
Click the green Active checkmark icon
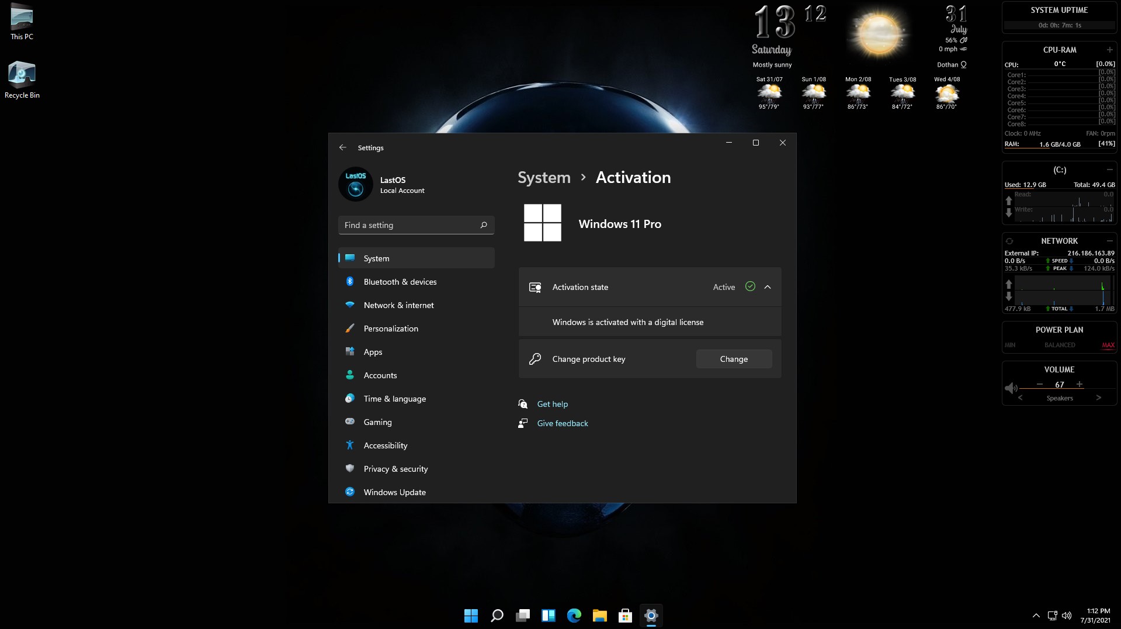tap(750, 286)
